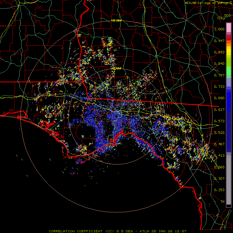Click the 100 NMI range ring label
This screenshot has width=233, height=233.
point(116,20)
